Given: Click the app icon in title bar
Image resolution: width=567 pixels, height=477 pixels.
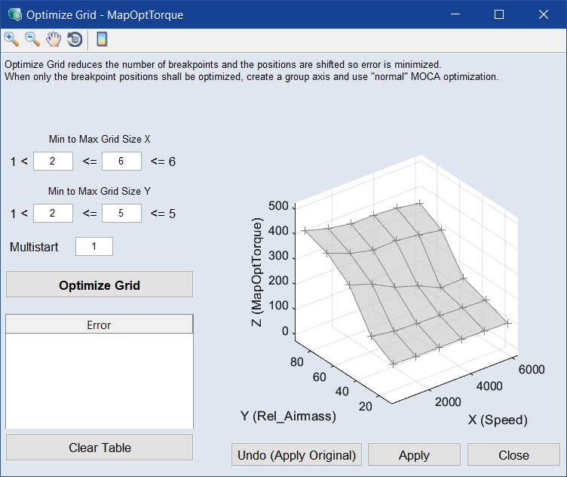Looking at the screenshot, I should coord(14,14).
